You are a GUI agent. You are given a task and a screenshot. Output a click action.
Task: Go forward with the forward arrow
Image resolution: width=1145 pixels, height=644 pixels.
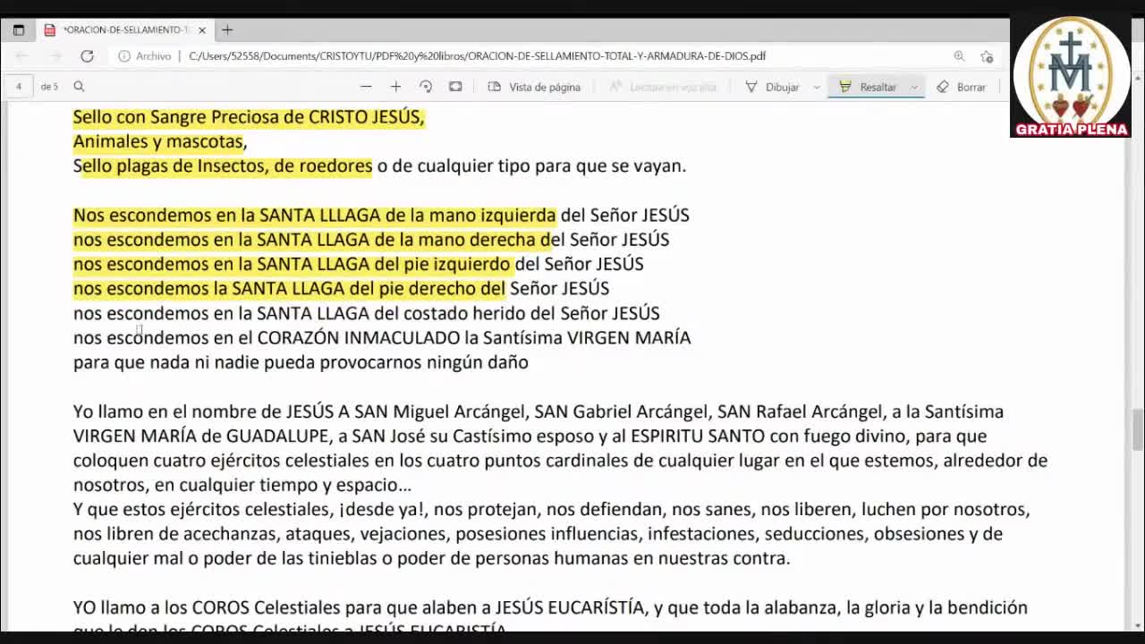click(55, 55)
